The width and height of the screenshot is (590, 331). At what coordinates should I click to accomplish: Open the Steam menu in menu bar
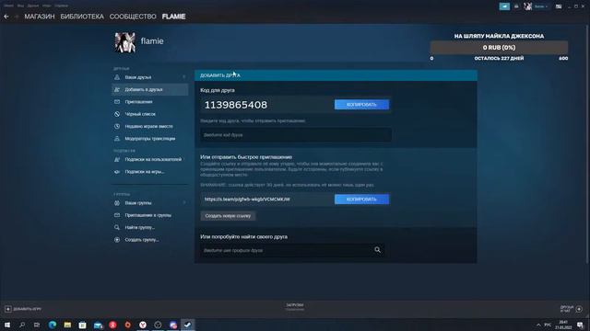coord(8,6)
